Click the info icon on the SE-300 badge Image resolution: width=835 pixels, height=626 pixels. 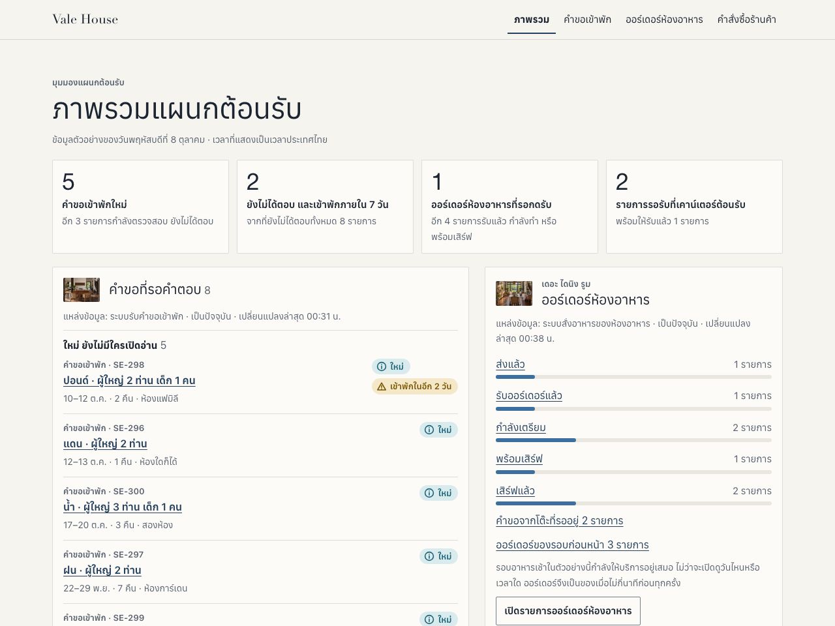(429, 493)
